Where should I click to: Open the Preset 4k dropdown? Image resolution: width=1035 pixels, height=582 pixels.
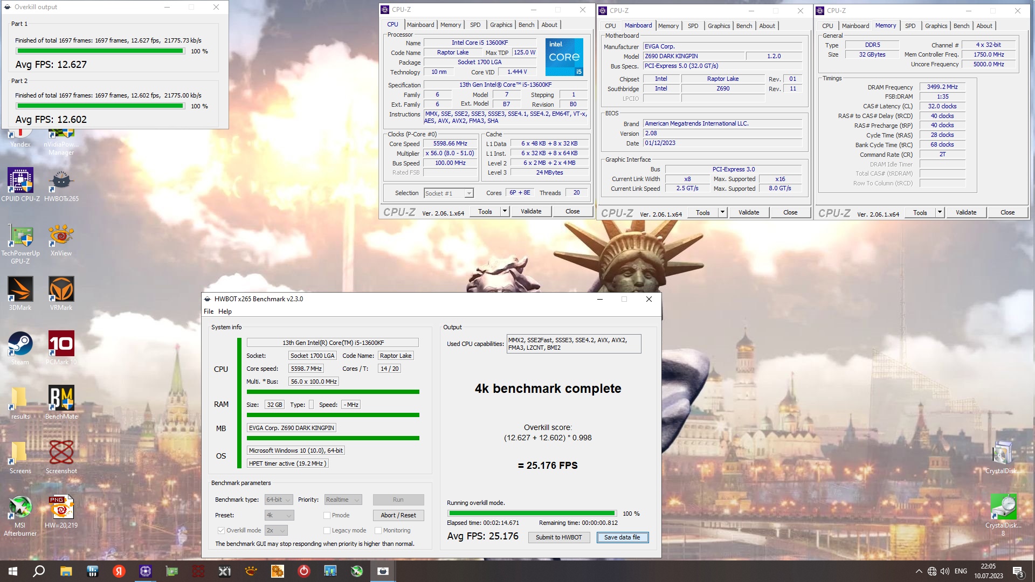click(279, 515)
